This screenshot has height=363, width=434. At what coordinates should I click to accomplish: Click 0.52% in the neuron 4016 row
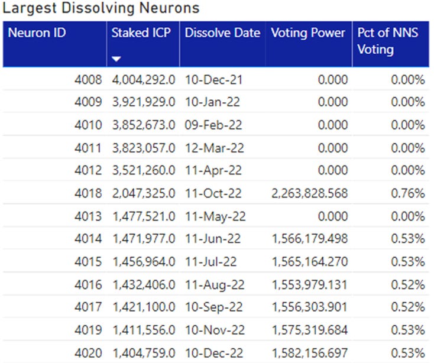point(408,284)
